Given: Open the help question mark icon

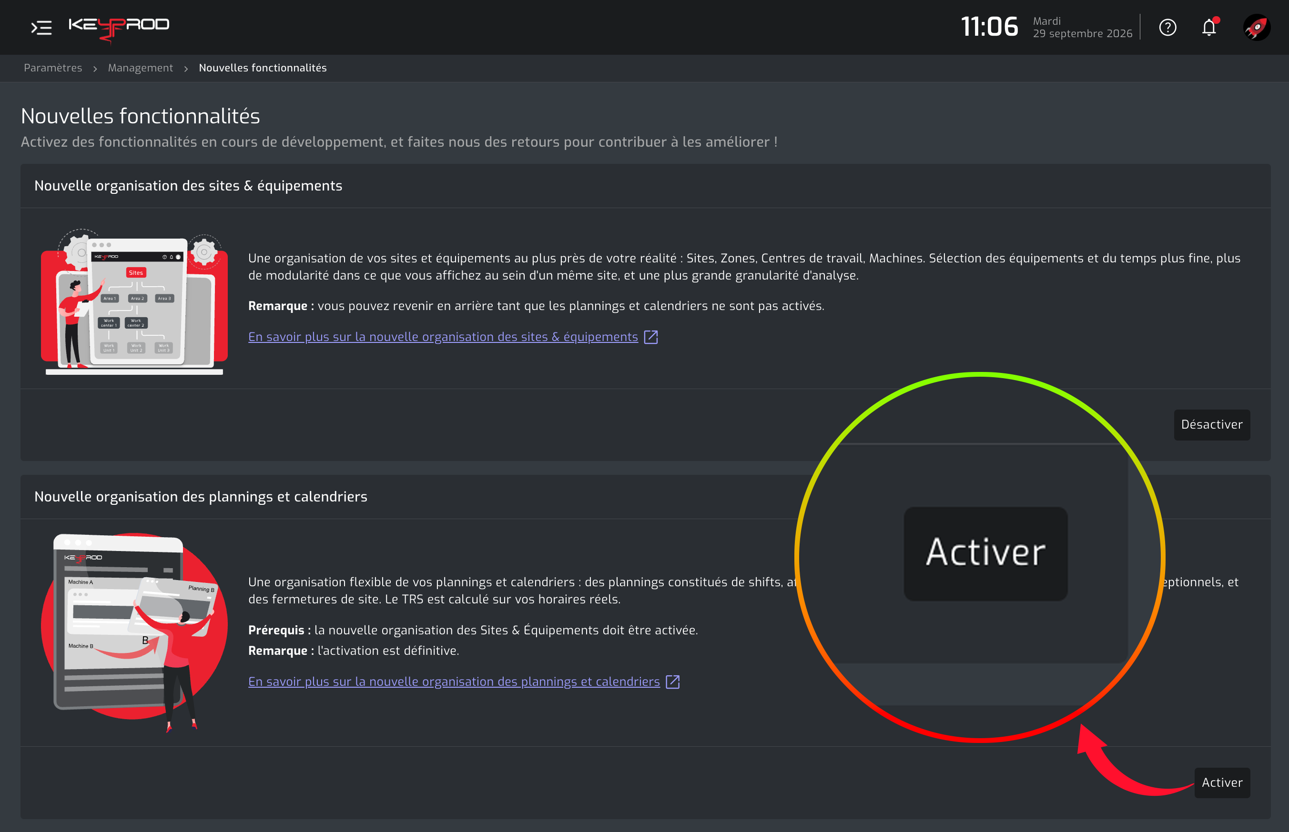Looking at the screenshot, I should click(1167, 27).
